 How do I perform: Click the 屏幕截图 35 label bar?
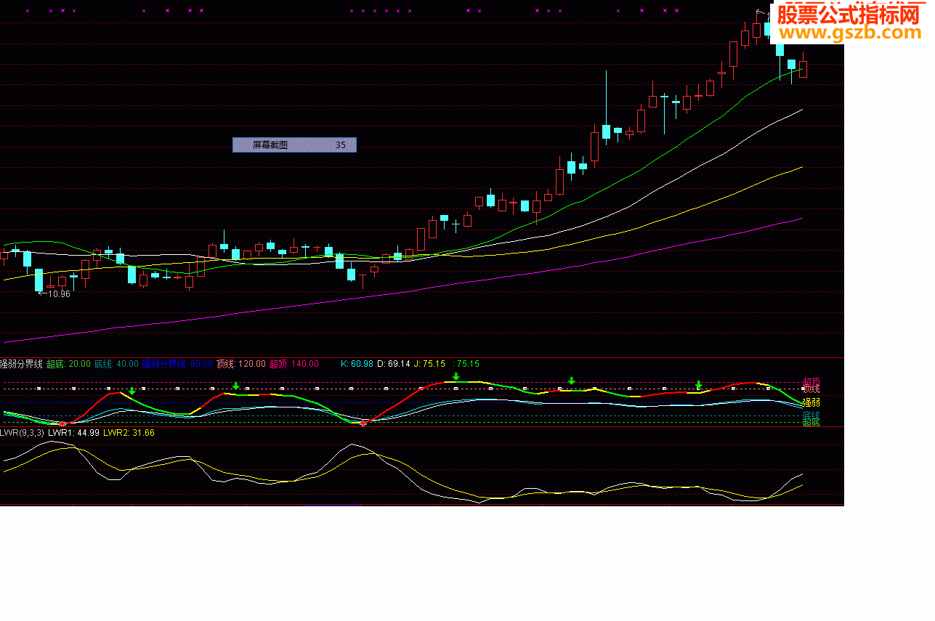294,145
